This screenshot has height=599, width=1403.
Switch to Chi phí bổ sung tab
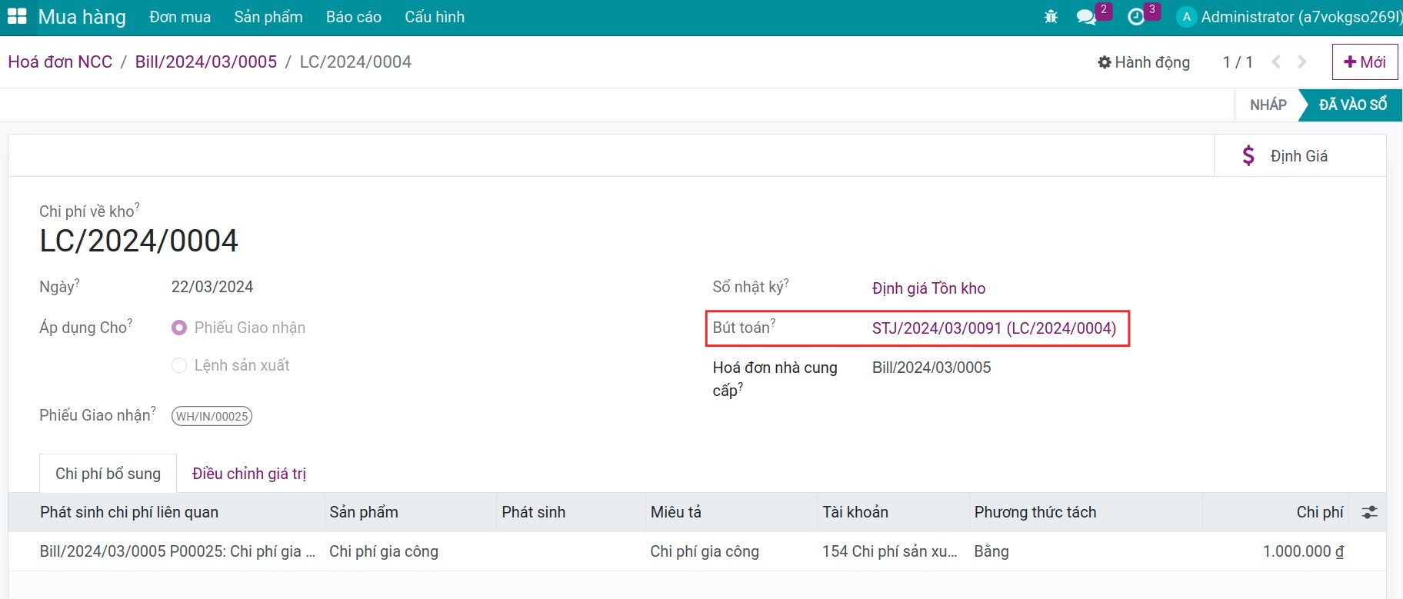coord(108,474)
